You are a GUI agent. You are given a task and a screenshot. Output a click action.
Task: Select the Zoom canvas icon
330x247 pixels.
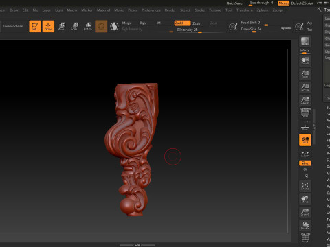click(x=305, y=74)
